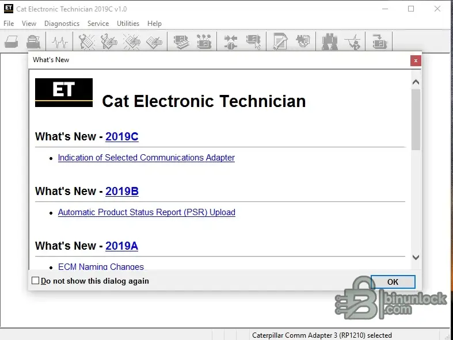Click the document with wrench icon
The height and width of the screenshot is (340, 453).
(280, 41)
